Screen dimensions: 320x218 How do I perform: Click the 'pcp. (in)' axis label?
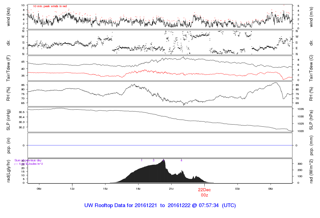(x=8, y=146)
